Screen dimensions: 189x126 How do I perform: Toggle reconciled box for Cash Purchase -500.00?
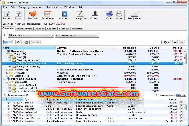click(x=181, y=118)
